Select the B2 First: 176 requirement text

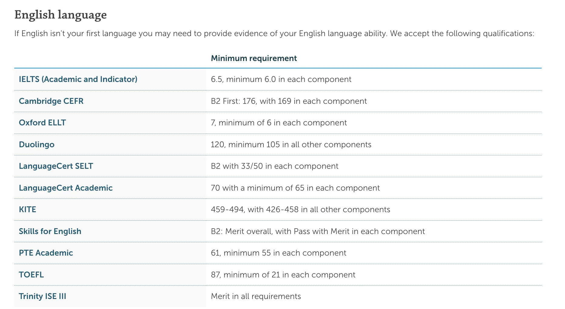click(x=289, y=101)
